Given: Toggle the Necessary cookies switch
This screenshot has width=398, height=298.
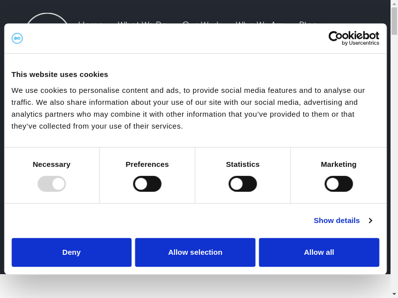Looking at the screenshot, I should (x=52, y=184).
